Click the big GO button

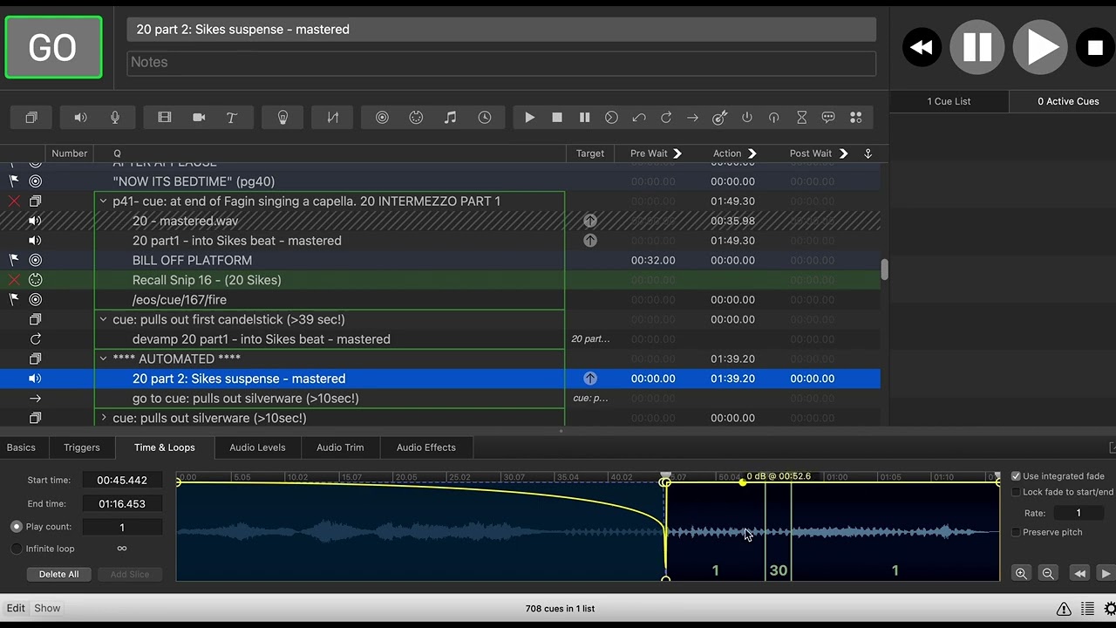[x=53, y=47]
